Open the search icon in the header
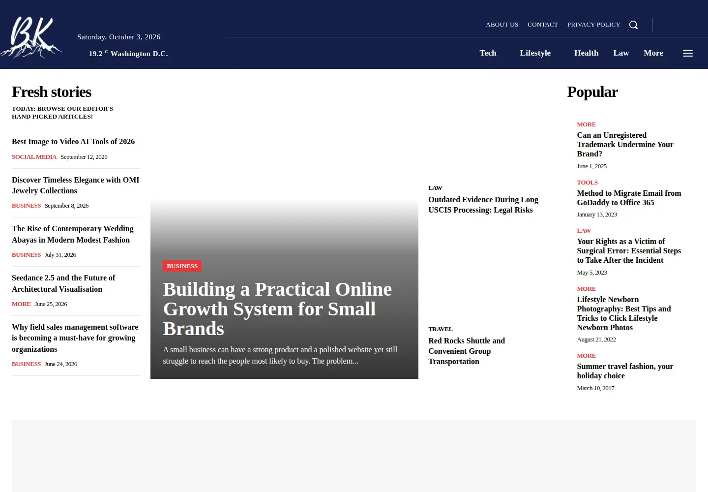This screenshot has width=708, height=492. tap(633, 25)
